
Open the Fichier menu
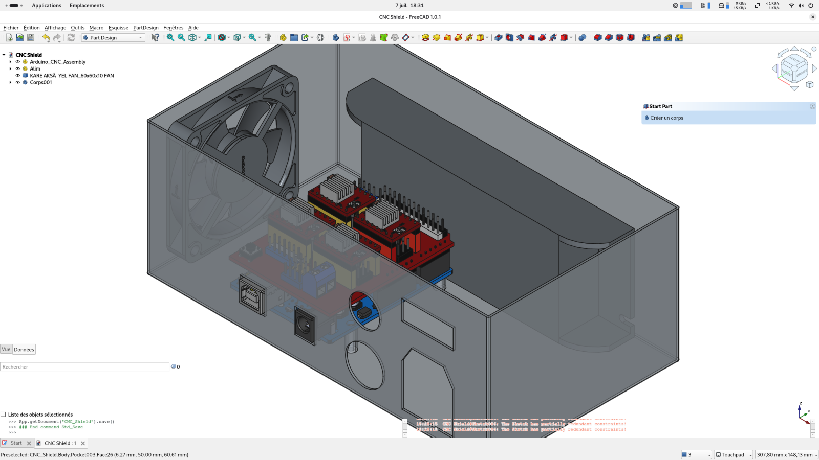(x=11, y=28)
